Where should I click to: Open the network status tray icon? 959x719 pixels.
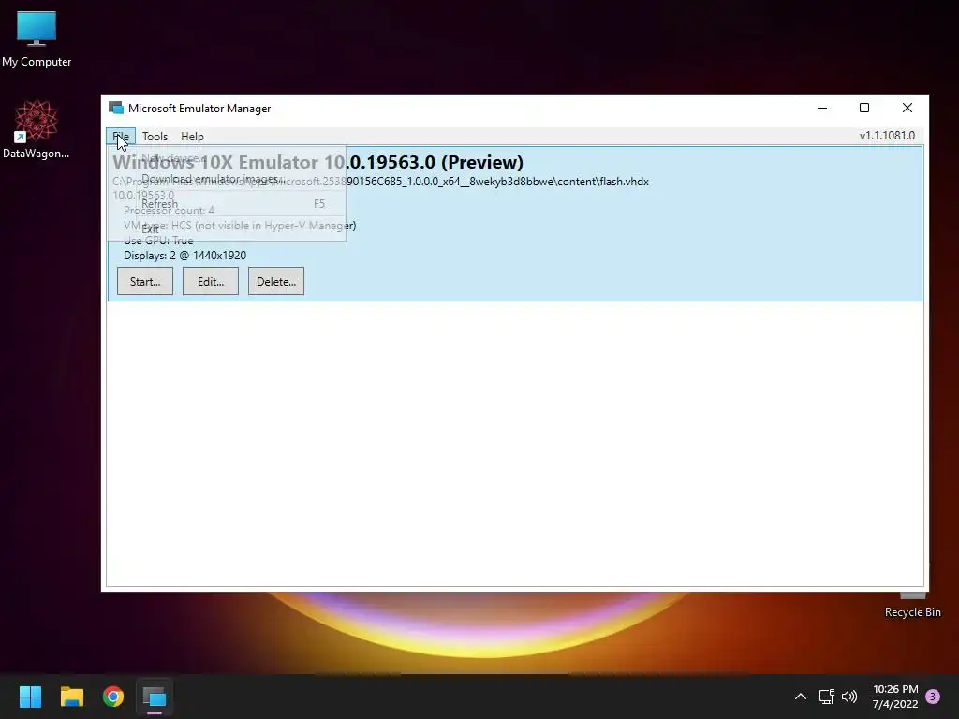(x=826, y=697)
